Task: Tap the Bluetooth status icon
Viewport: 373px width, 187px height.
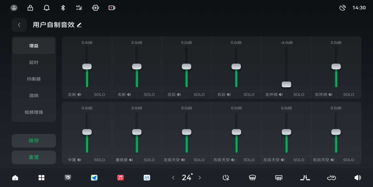Action: [63, 8]
